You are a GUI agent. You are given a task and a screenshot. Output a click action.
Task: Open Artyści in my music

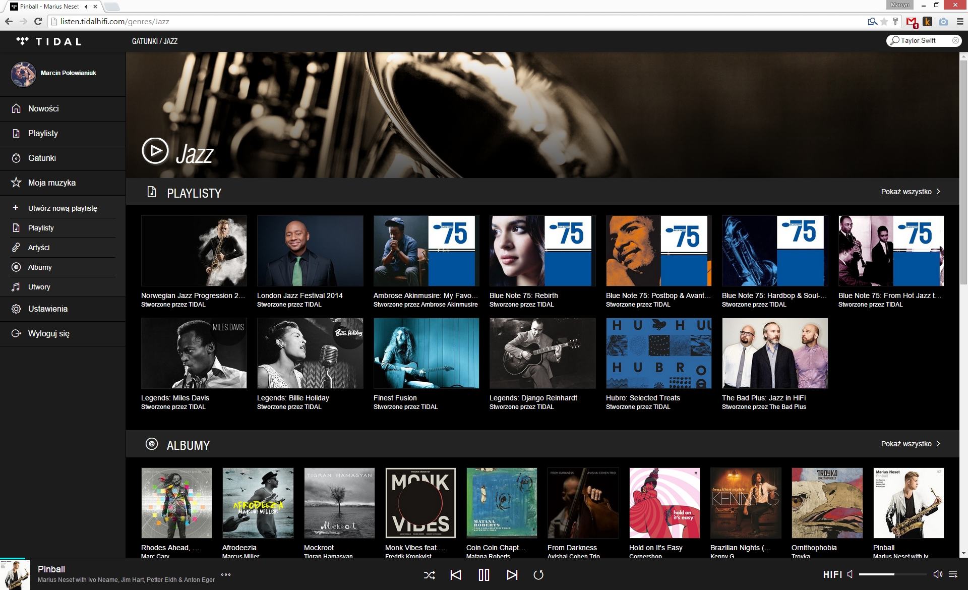tap(63, 248)
